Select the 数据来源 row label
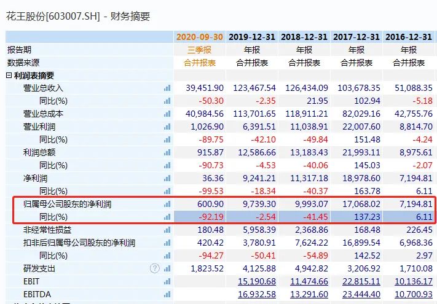Screen dimensions: 437x304 pos(23,63)
